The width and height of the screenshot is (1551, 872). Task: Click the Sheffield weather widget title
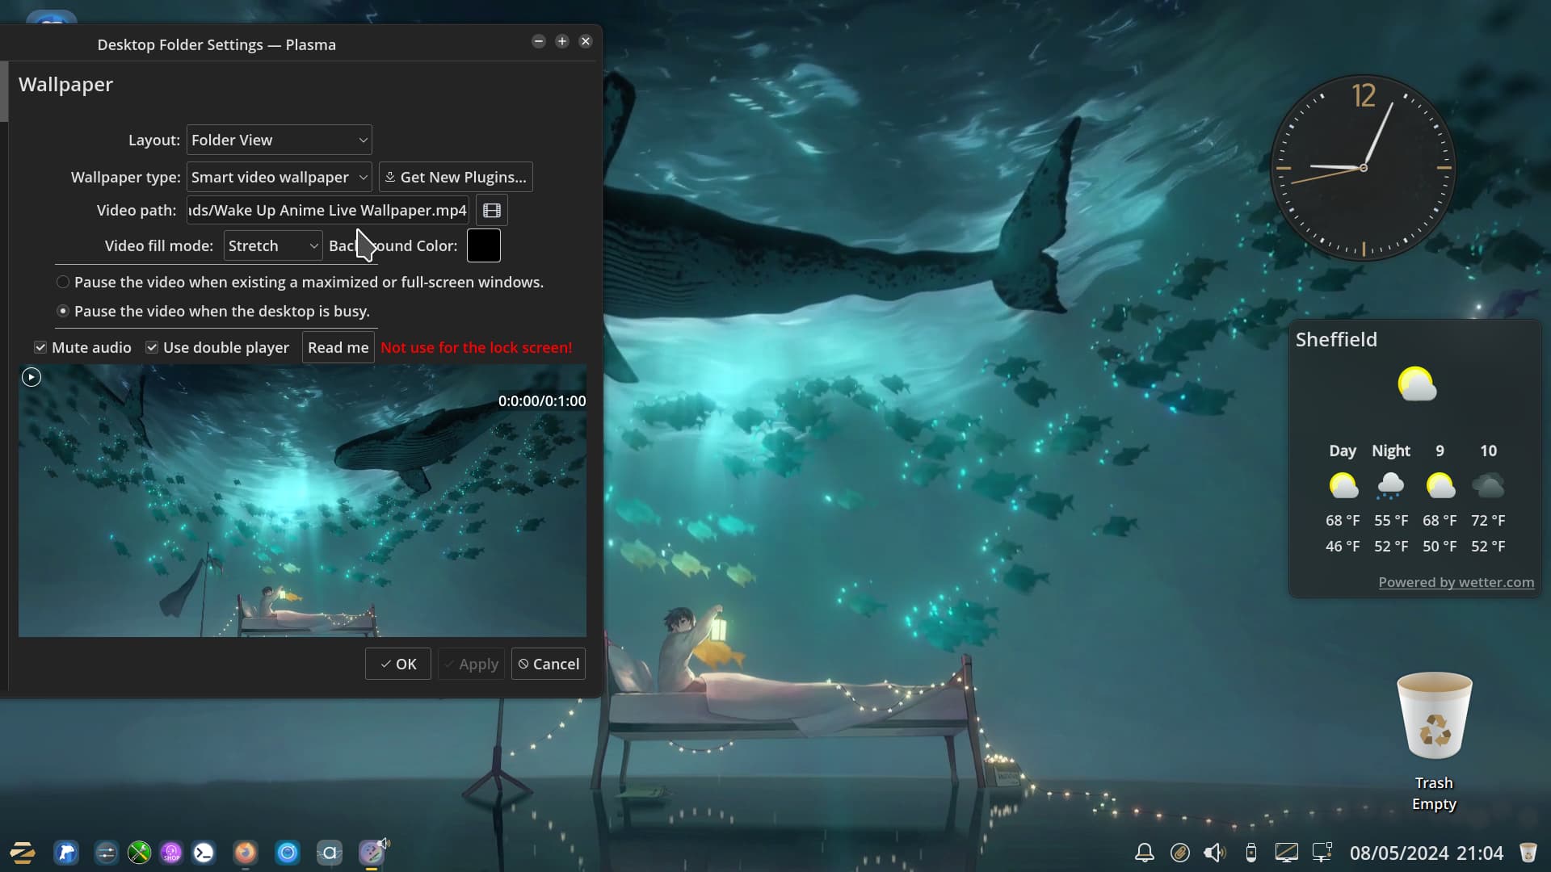pos(1336,339)
